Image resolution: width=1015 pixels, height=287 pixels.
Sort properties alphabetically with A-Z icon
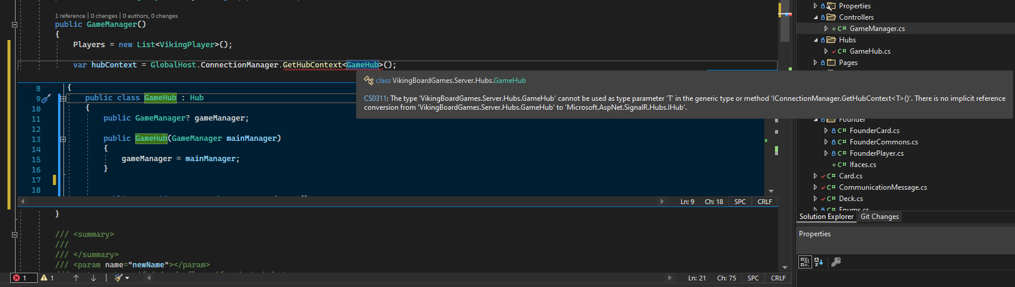click(x=819, y=262)
